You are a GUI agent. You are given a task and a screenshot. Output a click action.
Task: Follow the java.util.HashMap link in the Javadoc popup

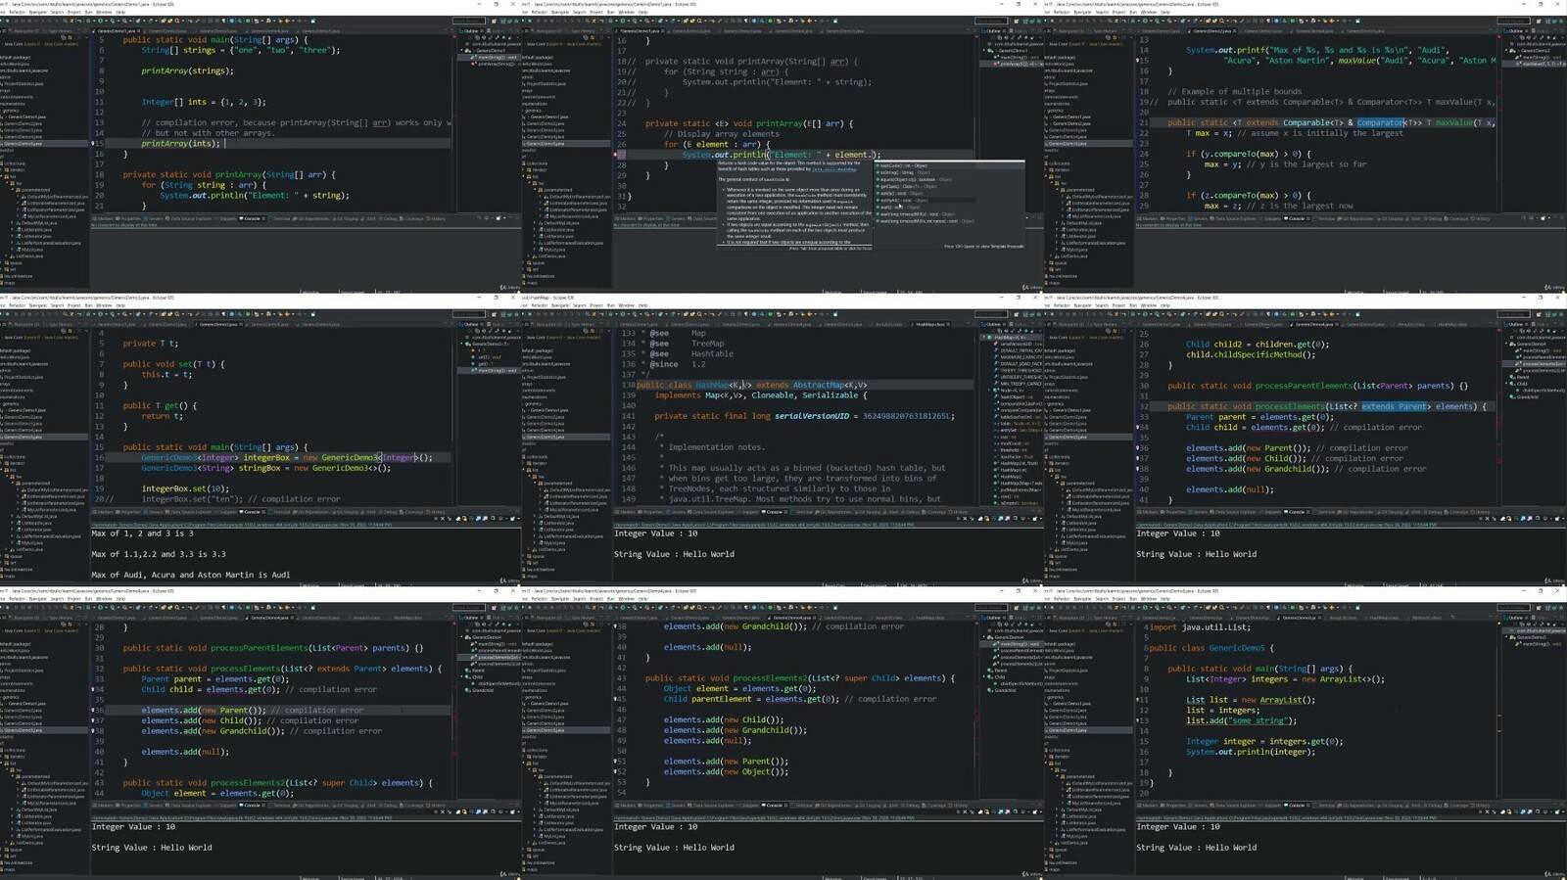(833, 169)
